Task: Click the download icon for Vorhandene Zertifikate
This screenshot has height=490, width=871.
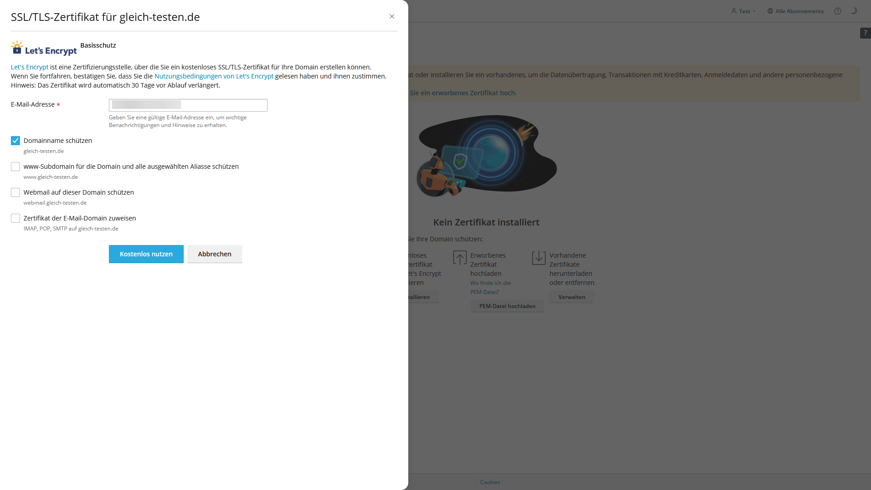Action: [x=538, y=257]
